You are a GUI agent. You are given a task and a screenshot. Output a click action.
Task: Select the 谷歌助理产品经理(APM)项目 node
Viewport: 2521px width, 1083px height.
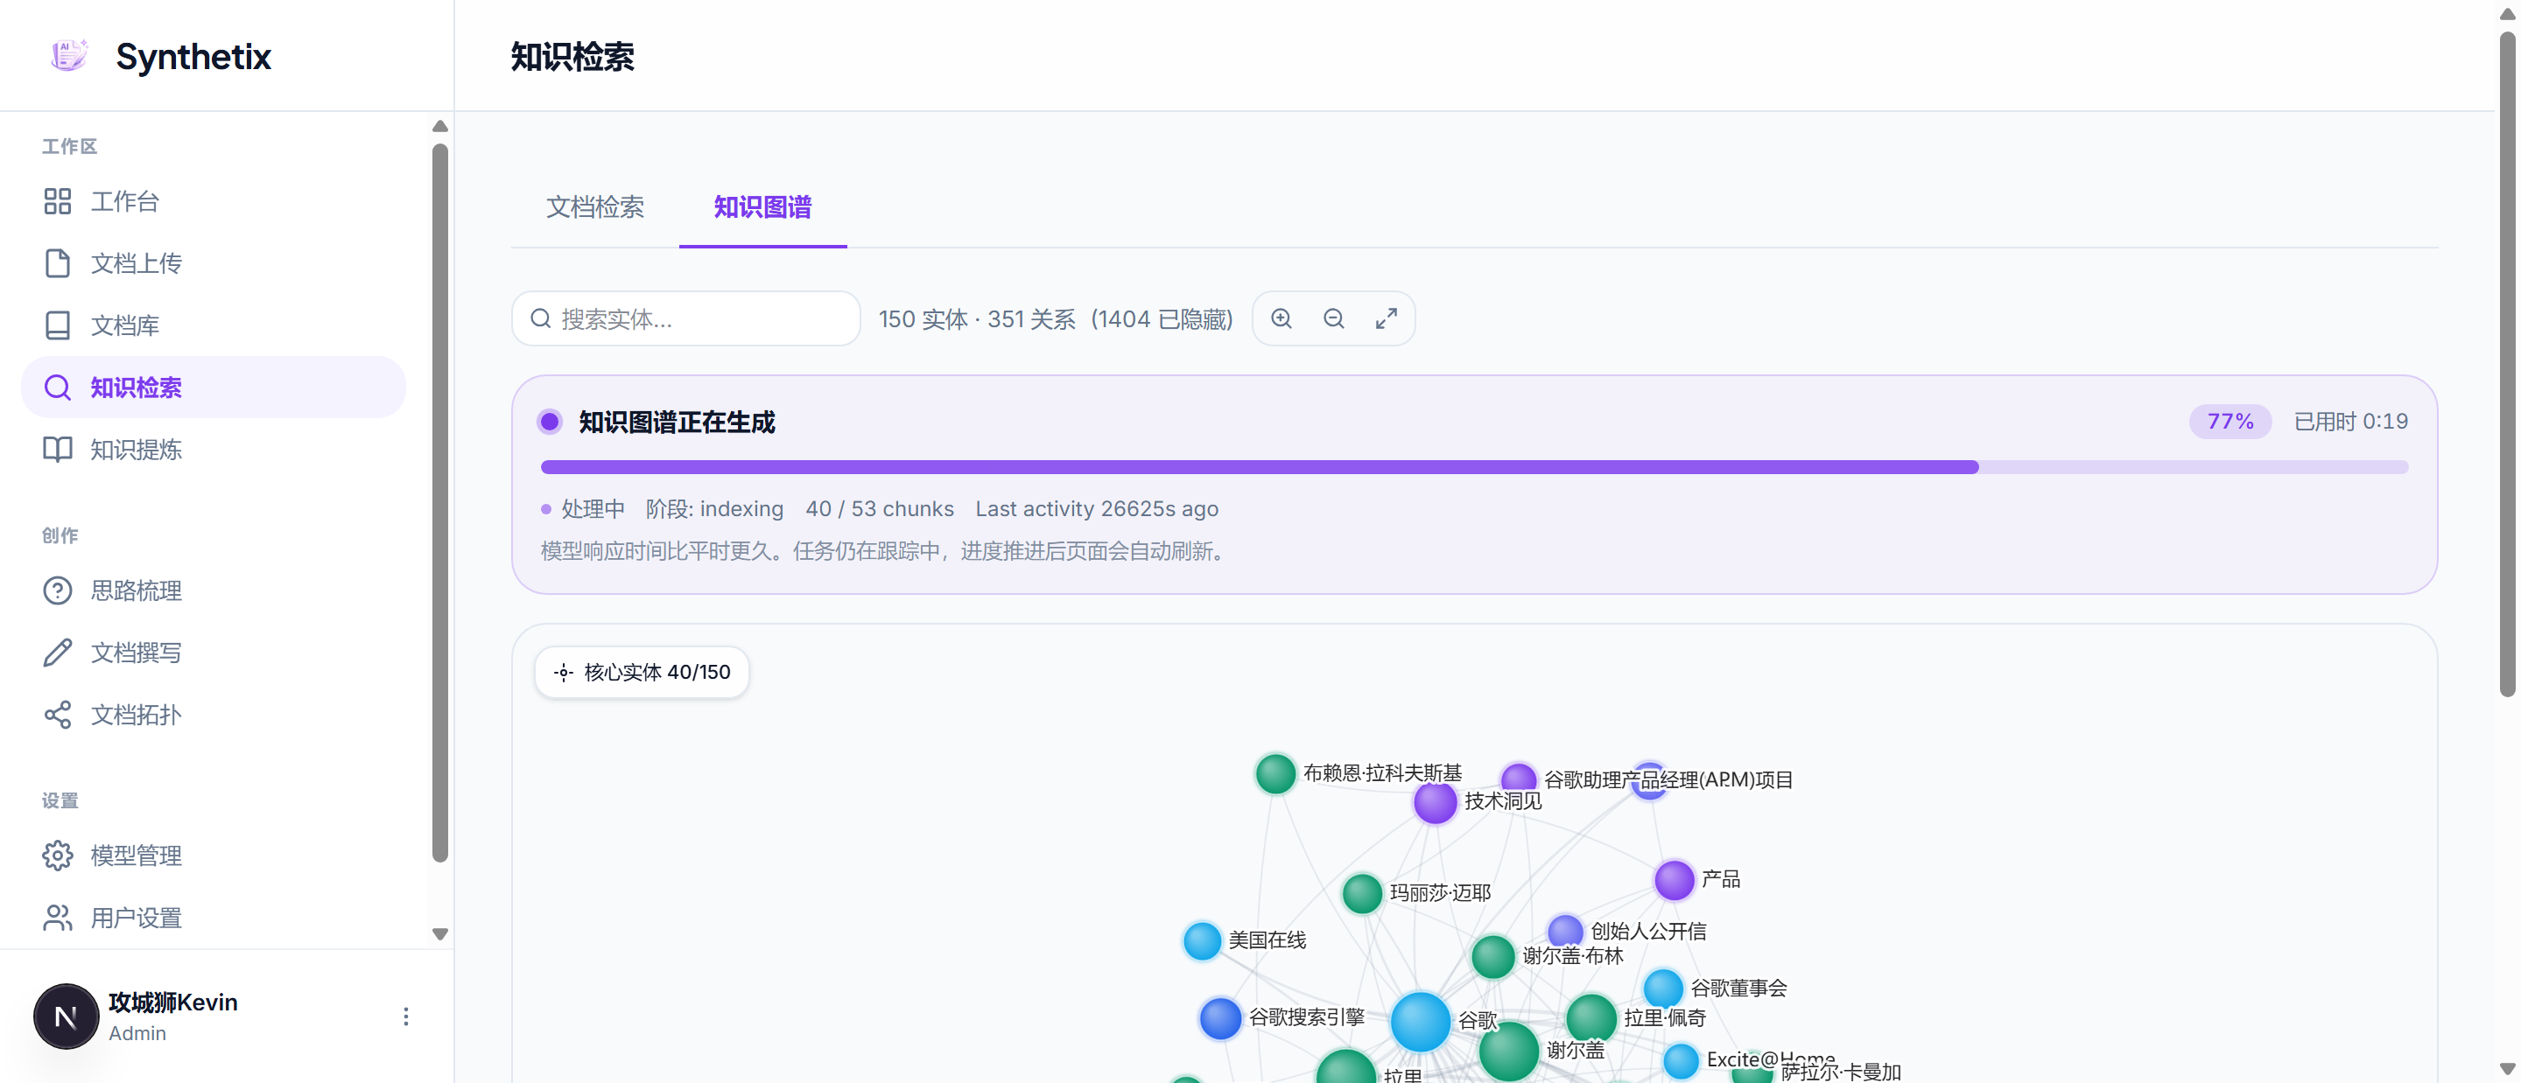click(x=1518, y=779)
